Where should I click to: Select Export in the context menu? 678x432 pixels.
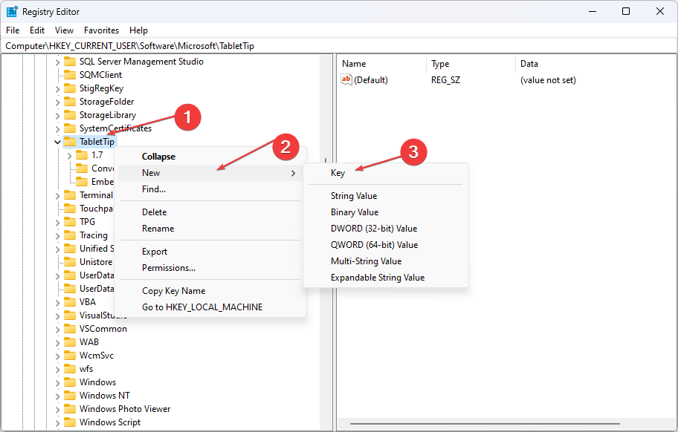210,252
